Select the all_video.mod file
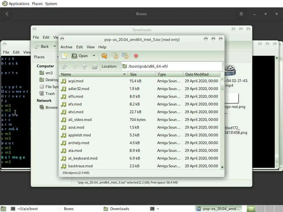Screen dimensions: 283x212 pyautogui.click(x=80, y=120)
